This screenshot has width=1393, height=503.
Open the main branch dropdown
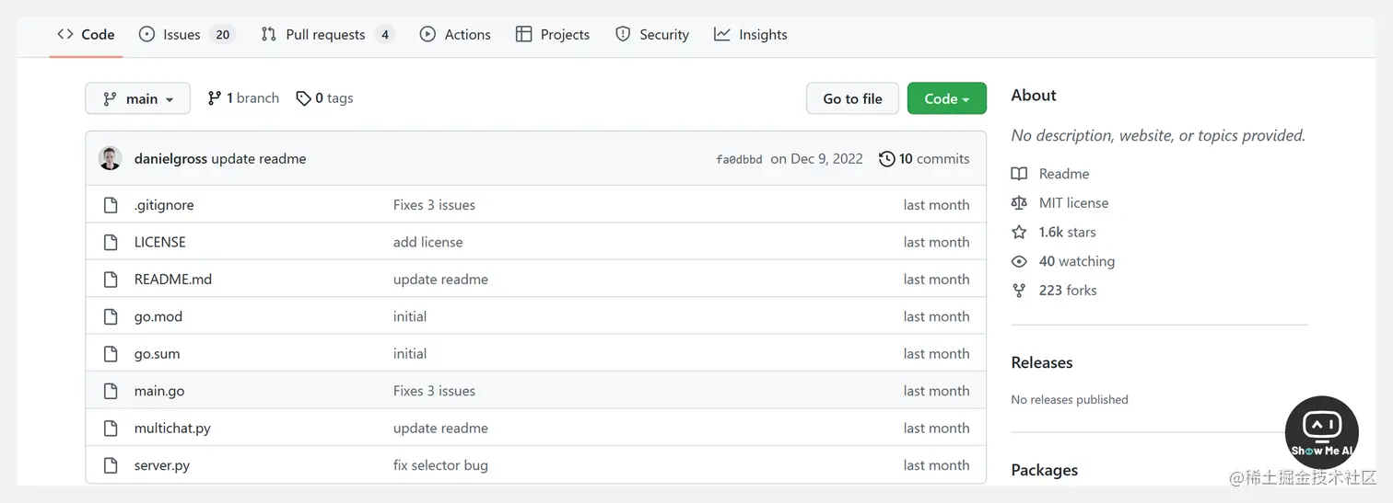pyautogui.click(x=137, y=98)
